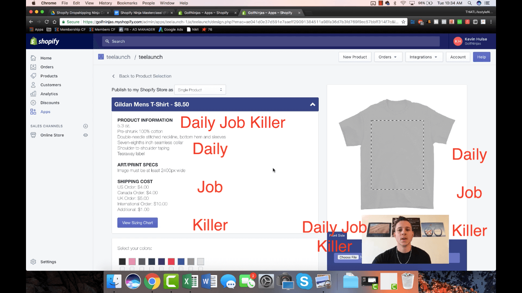Open the Edit menu in the menu bar
The image size is (522, 293).
pyautogui.click(x=76, y=3)
